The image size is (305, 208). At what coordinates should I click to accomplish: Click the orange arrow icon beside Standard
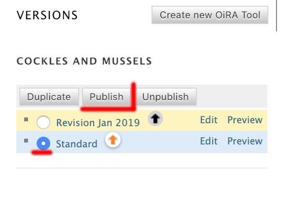pyautogui.click(x=112, y=141)
